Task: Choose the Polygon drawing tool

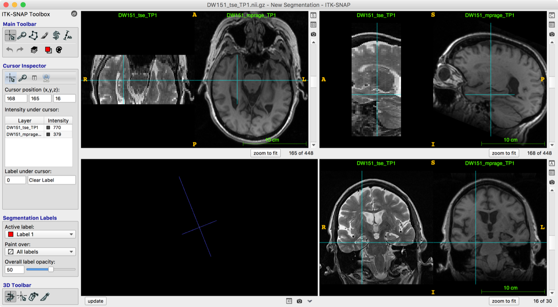Action: [33, 36]
